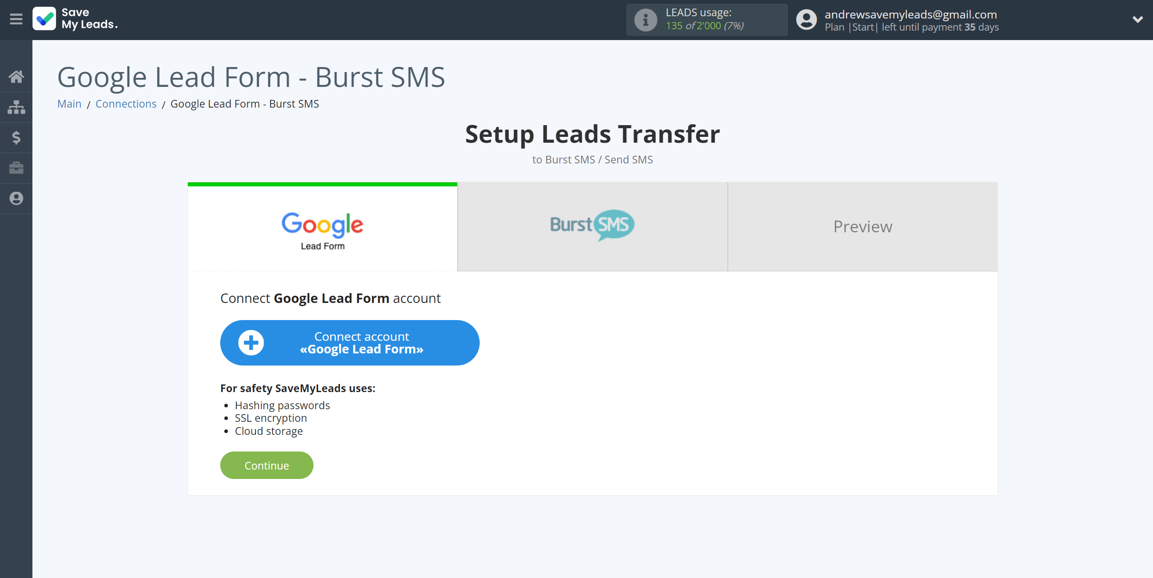
Task: Click the Google Lead Form tab
Action: [322, 226]
